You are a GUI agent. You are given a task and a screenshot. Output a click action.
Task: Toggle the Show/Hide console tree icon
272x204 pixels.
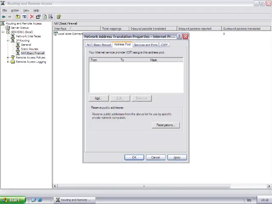(x=24, y=17)
